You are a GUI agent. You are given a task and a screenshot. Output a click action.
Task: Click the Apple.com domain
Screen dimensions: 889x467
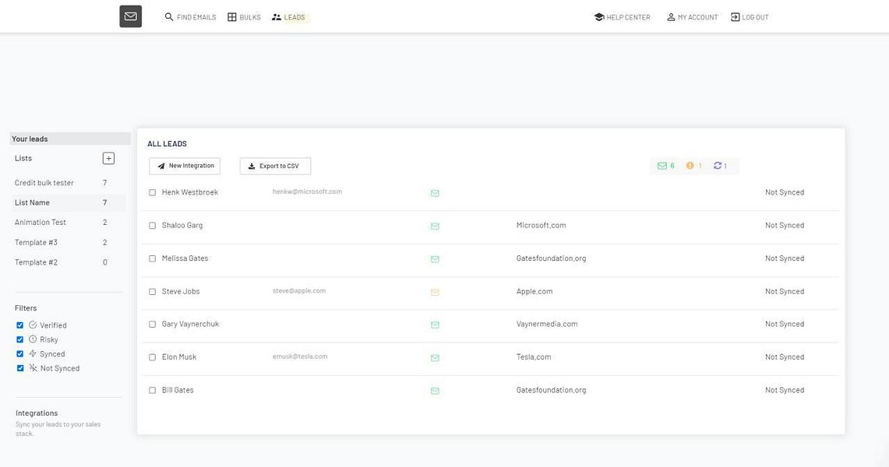(x=534, y=292)
